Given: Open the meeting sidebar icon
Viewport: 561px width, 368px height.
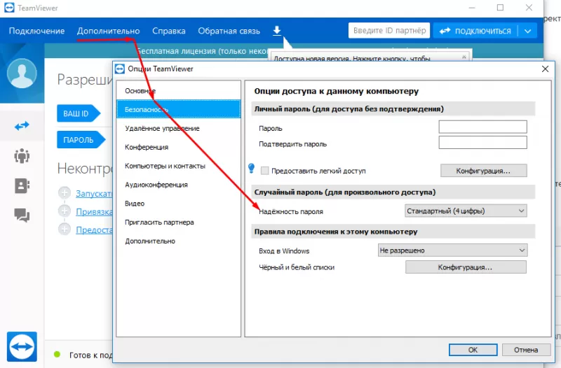Looking at the screenshot, I should [22, 156].
